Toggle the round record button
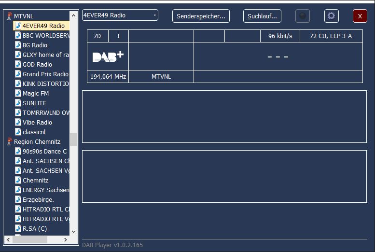 click(303, 16)
